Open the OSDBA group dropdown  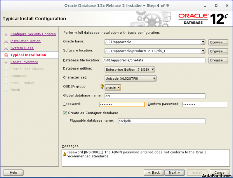[x=113, y=87]
